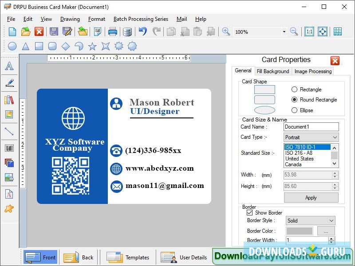The width and height of the screenshot is (355, 266).
Task: Open the Card Type dropdown
Action: (x=311, y=137)
